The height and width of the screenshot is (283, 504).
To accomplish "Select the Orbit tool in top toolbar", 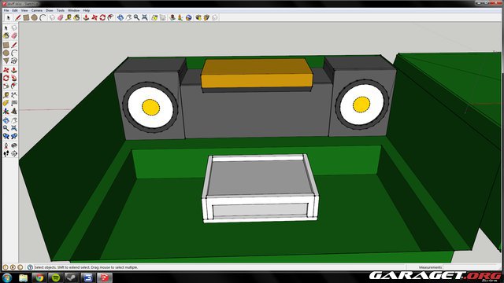I will (x=120, y=17).
